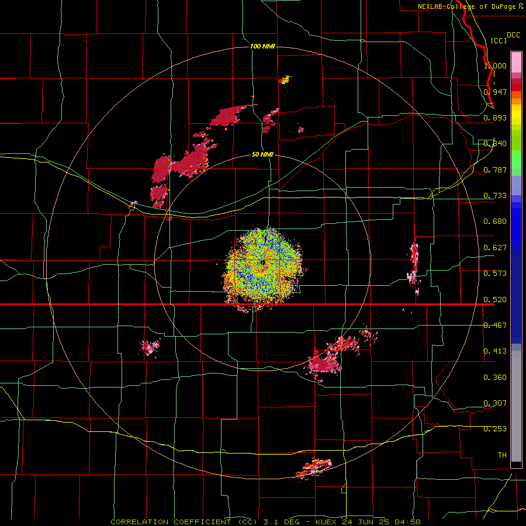Click the CORRELATION COEFFICIENT (CC) caption text

click(184, 522)
